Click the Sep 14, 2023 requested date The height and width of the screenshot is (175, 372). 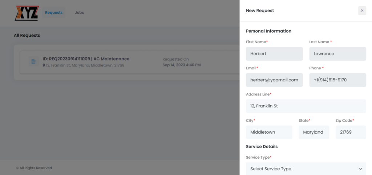[182, 65]
